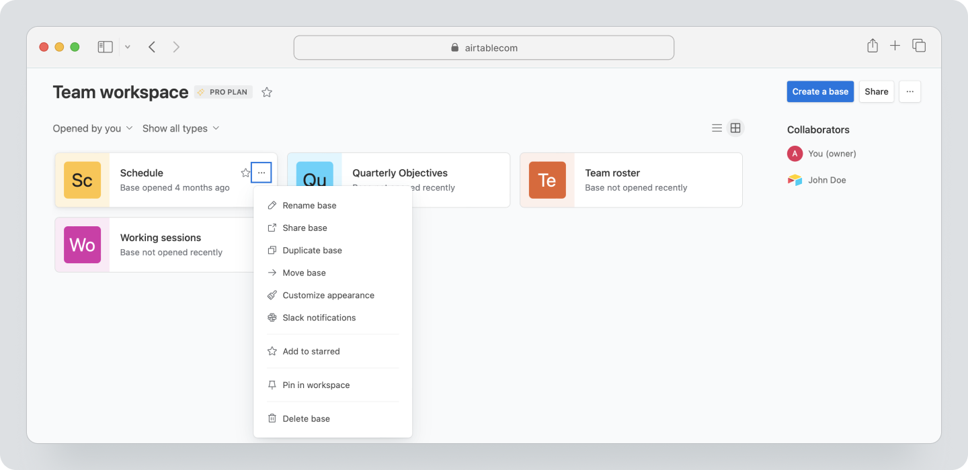968x470 pixels.
Task: Click the Slack notifications globe icon
Action: pyautogui.click(x=272, y=317)
